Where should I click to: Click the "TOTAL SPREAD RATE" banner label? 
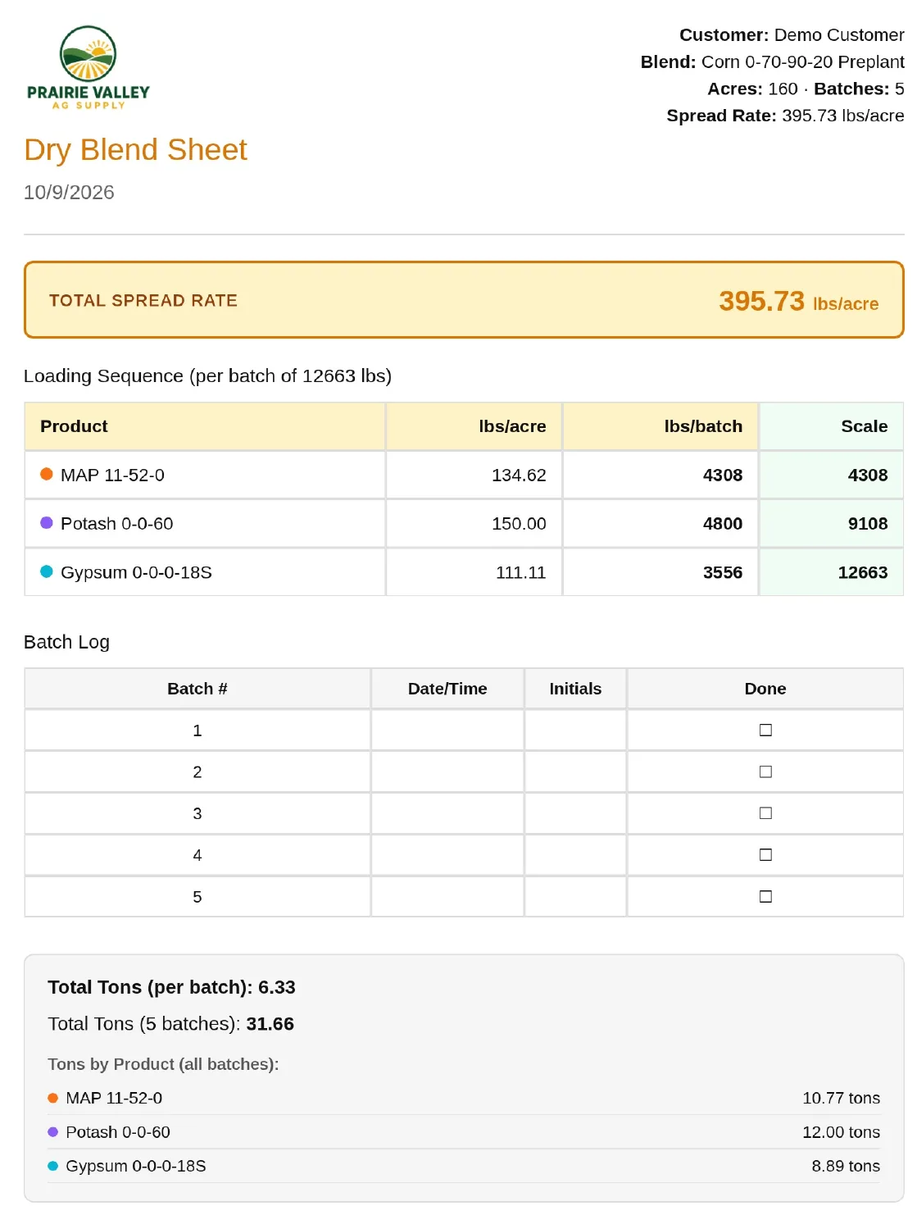pyautogui.click(x=143, y=301)
